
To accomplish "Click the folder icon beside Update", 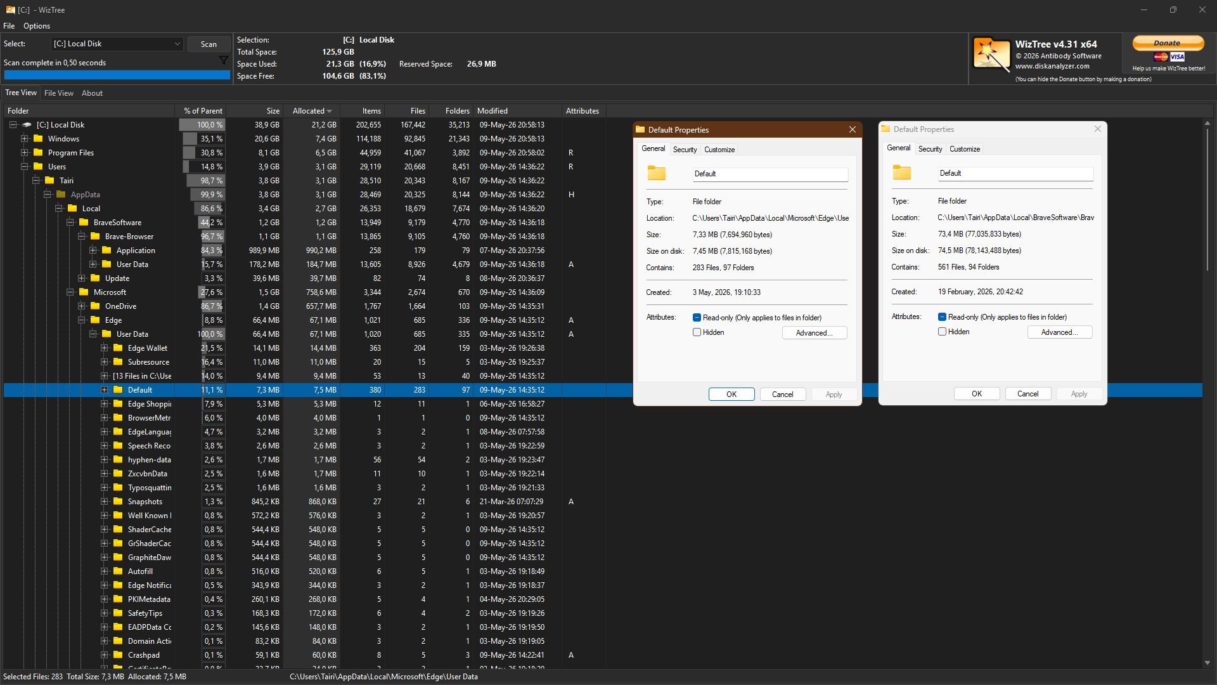I will pyautogui.click(x=95, y=278).
